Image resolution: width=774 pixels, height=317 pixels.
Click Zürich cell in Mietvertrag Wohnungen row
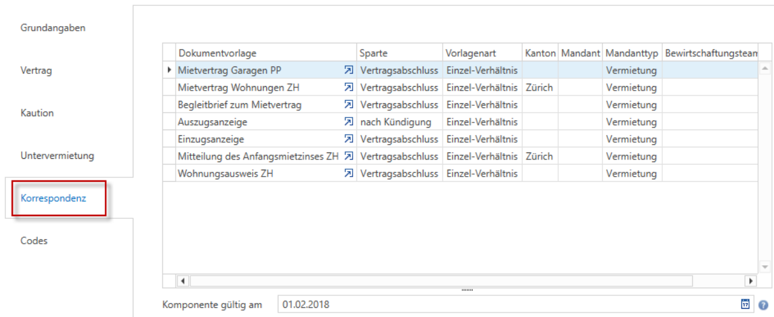(540, 87)
